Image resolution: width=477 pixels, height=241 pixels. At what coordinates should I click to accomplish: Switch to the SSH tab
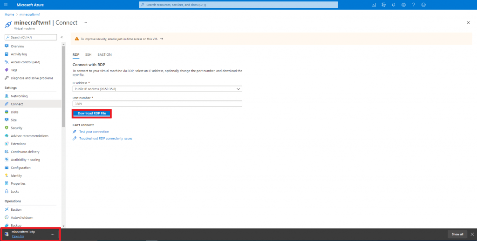88,55
